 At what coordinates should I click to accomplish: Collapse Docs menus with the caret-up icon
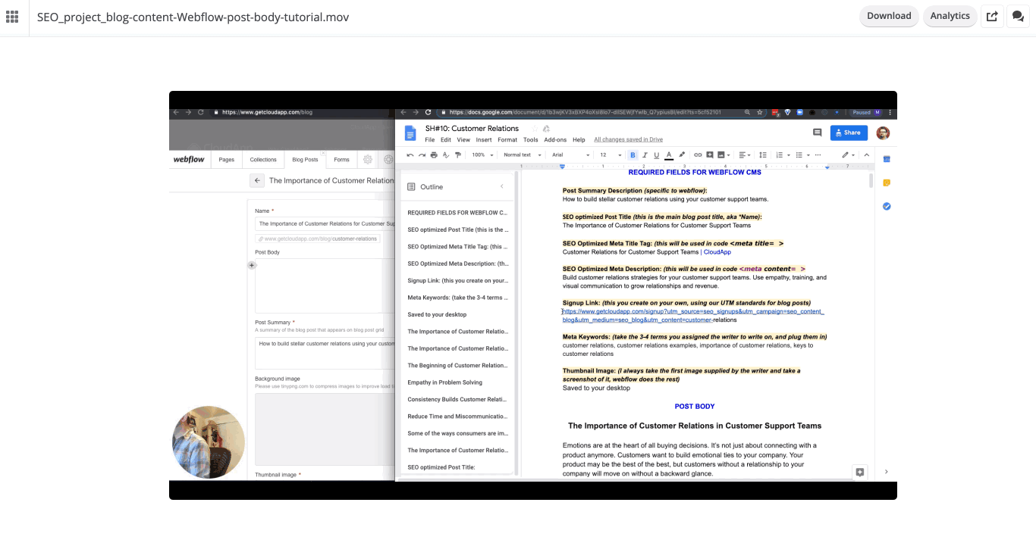[866, 154]
